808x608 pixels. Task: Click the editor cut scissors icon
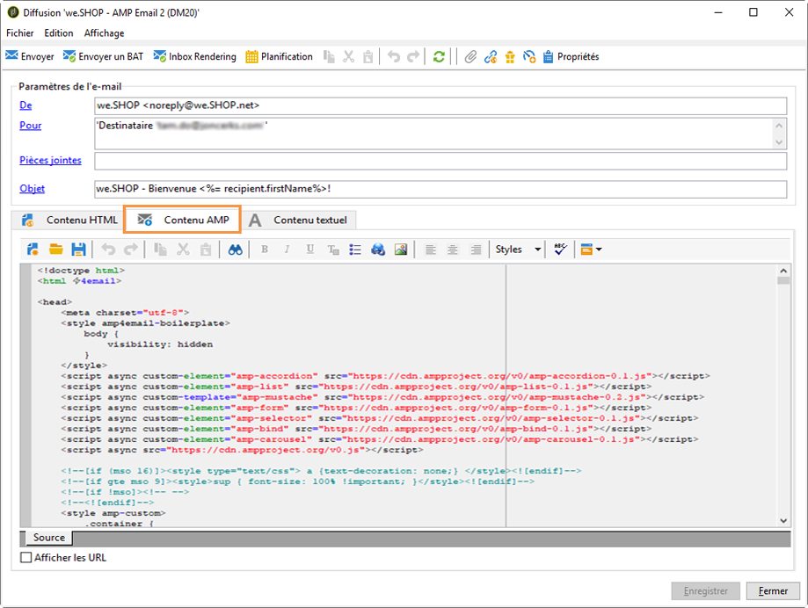click(183, 250)
